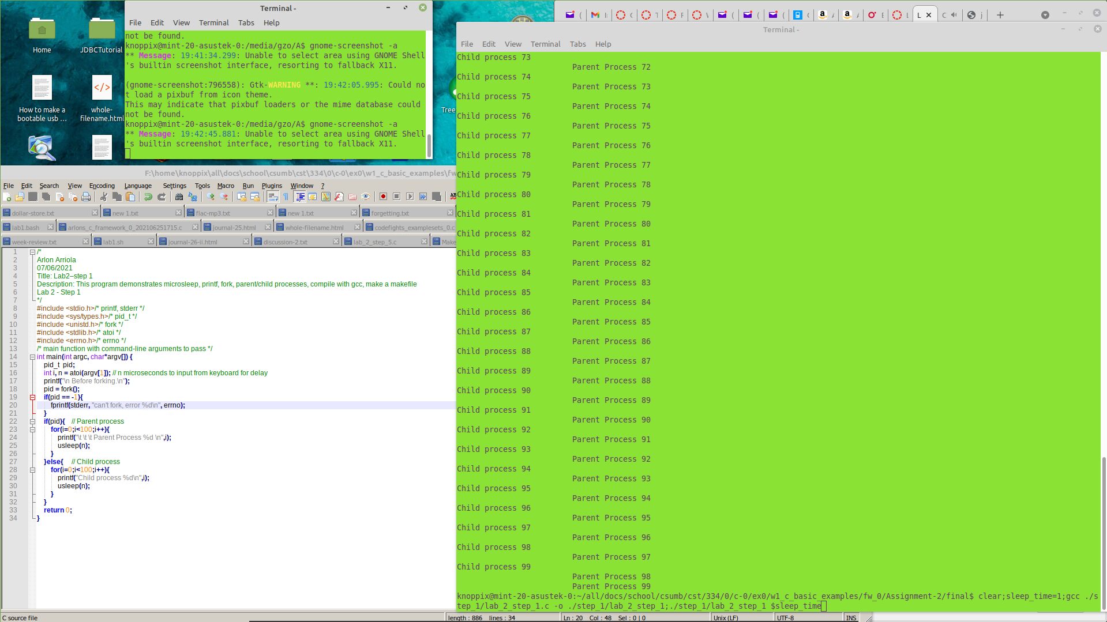Open the Home folder icon on desktop

[x=42, y=35]
